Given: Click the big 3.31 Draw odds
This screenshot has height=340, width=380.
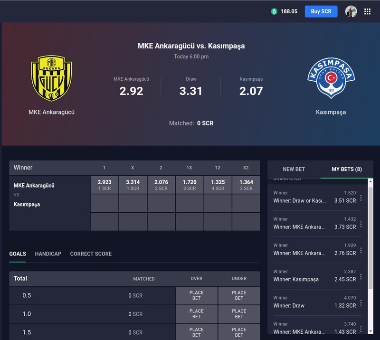Looking at the screenshot, I should tap(191, 91).
